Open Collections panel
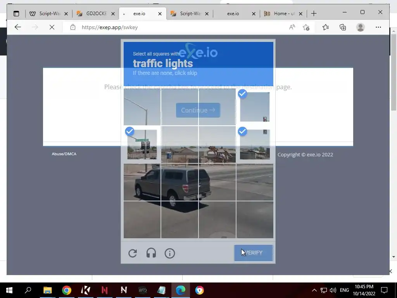The width and height of the screenshot is (397, 298). pyautogui.click(x=343, y=27)
